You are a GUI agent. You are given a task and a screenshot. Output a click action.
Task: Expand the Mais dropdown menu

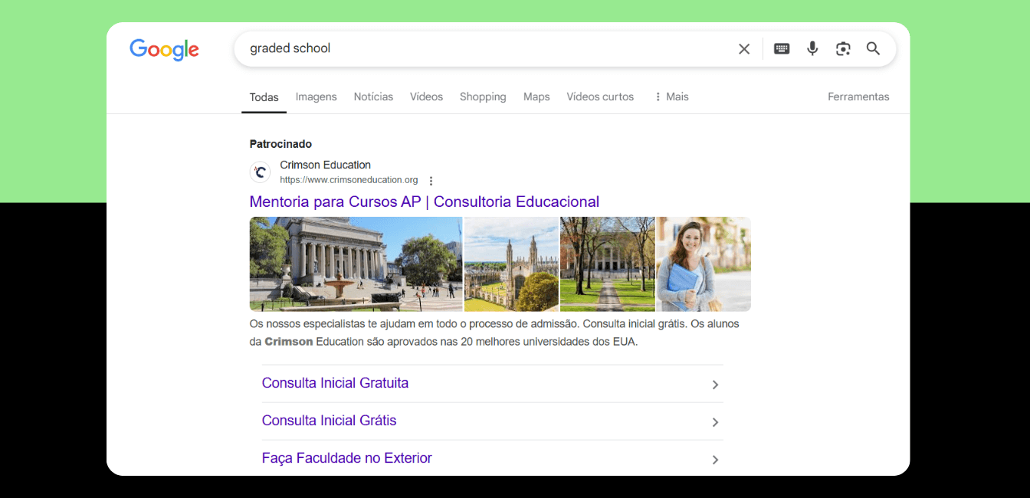tap(671, 97)
